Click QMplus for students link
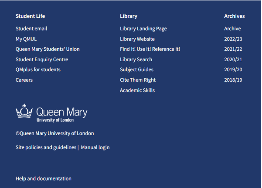 tap(38, 70)
